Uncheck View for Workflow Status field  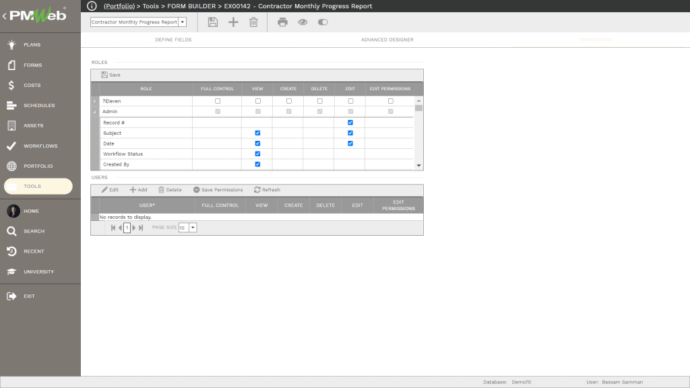pyautogui.click(x=257, y=154)
